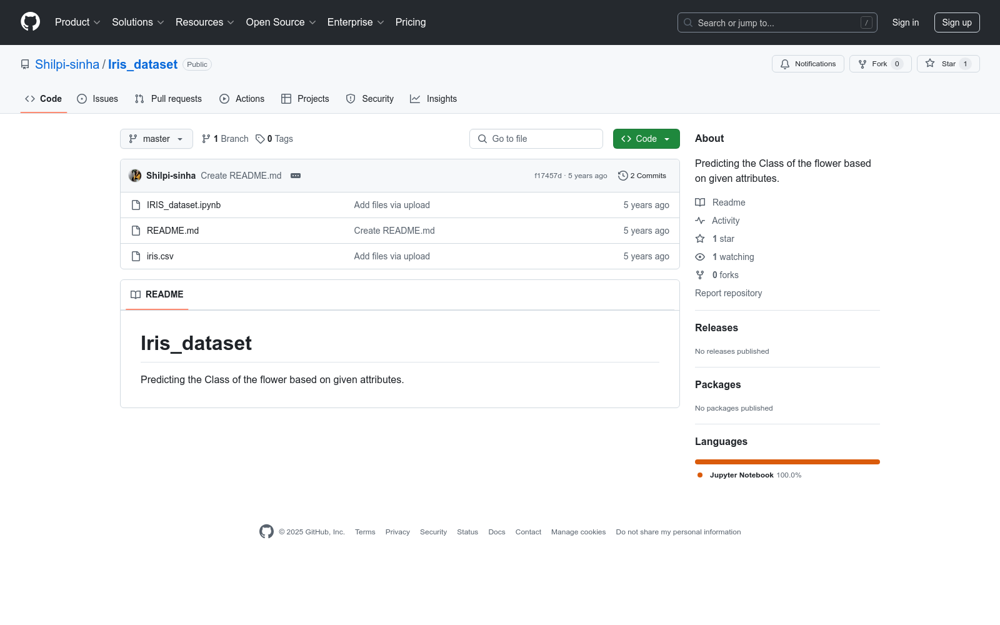Expand the Solutions menu
The image size is (1000, 625).
point(138,22)
